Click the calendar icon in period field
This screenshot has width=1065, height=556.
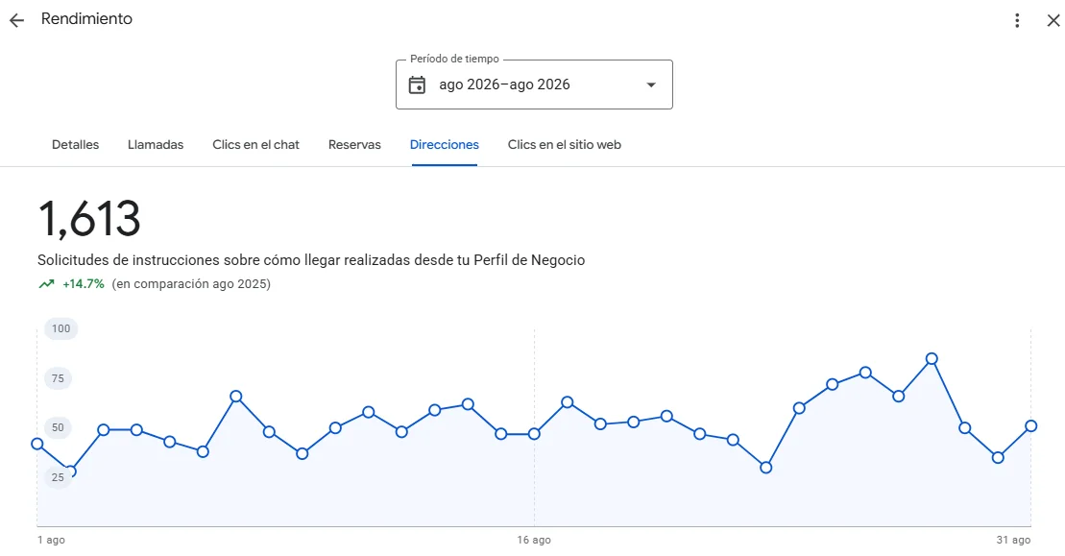tap(417, 85)
